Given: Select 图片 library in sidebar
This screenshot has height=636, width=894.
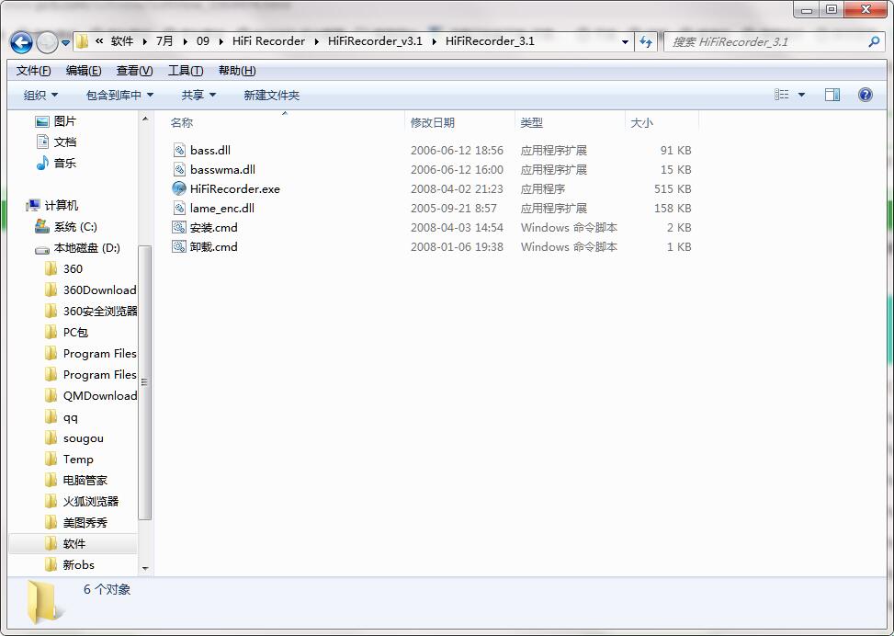Looking at the screenshot, I should coord(55,121).
